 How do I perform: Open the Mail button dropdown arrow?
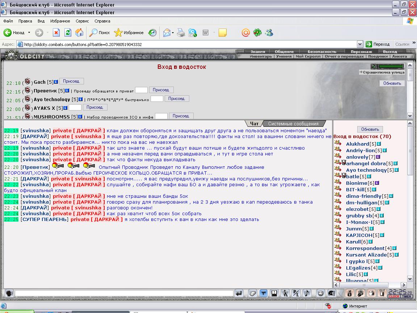click(173, 33)
